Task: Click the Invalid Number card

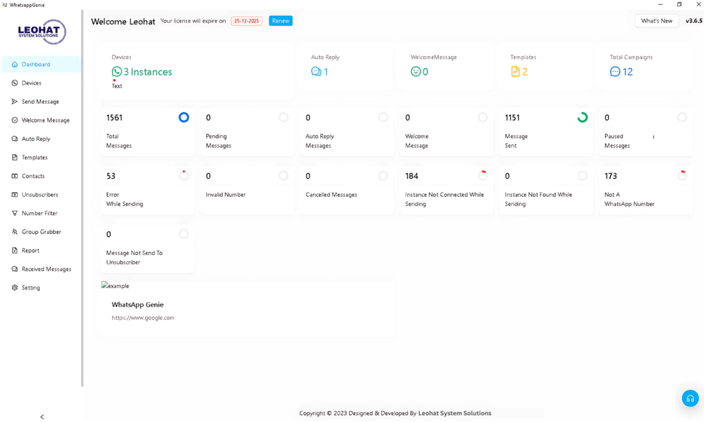Action: [247, 190]
